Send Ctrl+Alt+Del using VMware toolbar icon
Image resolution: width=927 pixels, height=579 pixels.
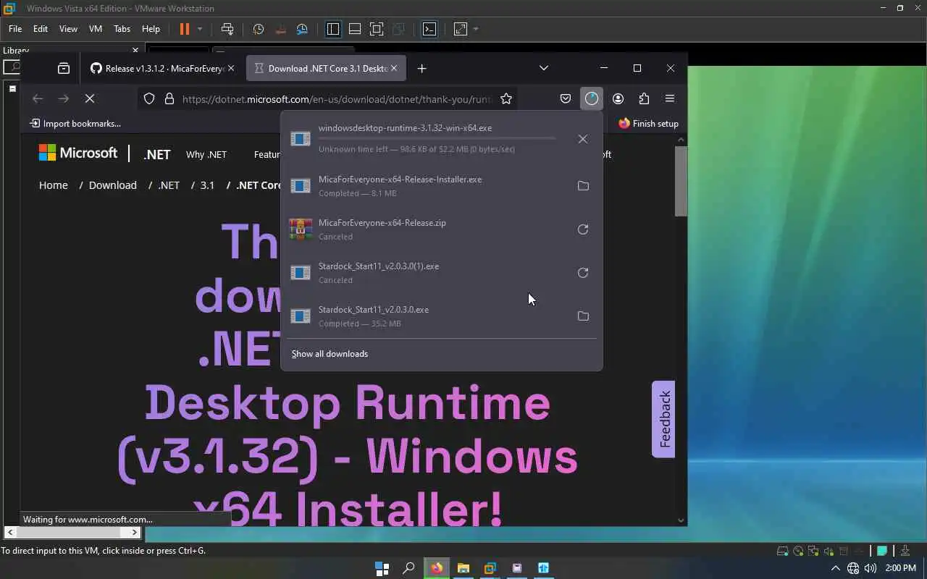(227, 29)
